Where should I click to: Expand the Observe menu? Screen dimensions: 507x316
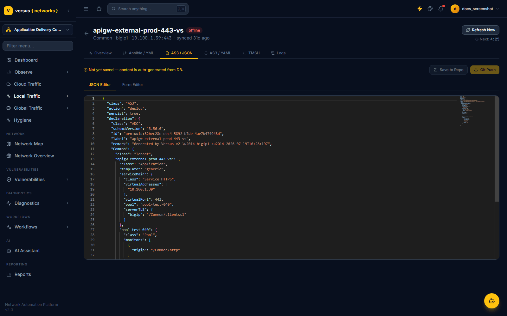click(38, 72)
